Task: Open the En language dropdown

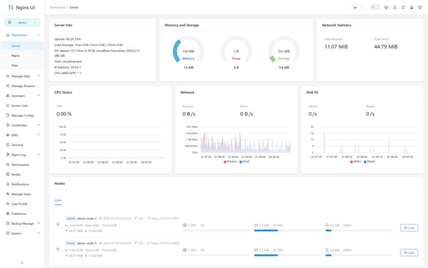Action: point(358,8)
